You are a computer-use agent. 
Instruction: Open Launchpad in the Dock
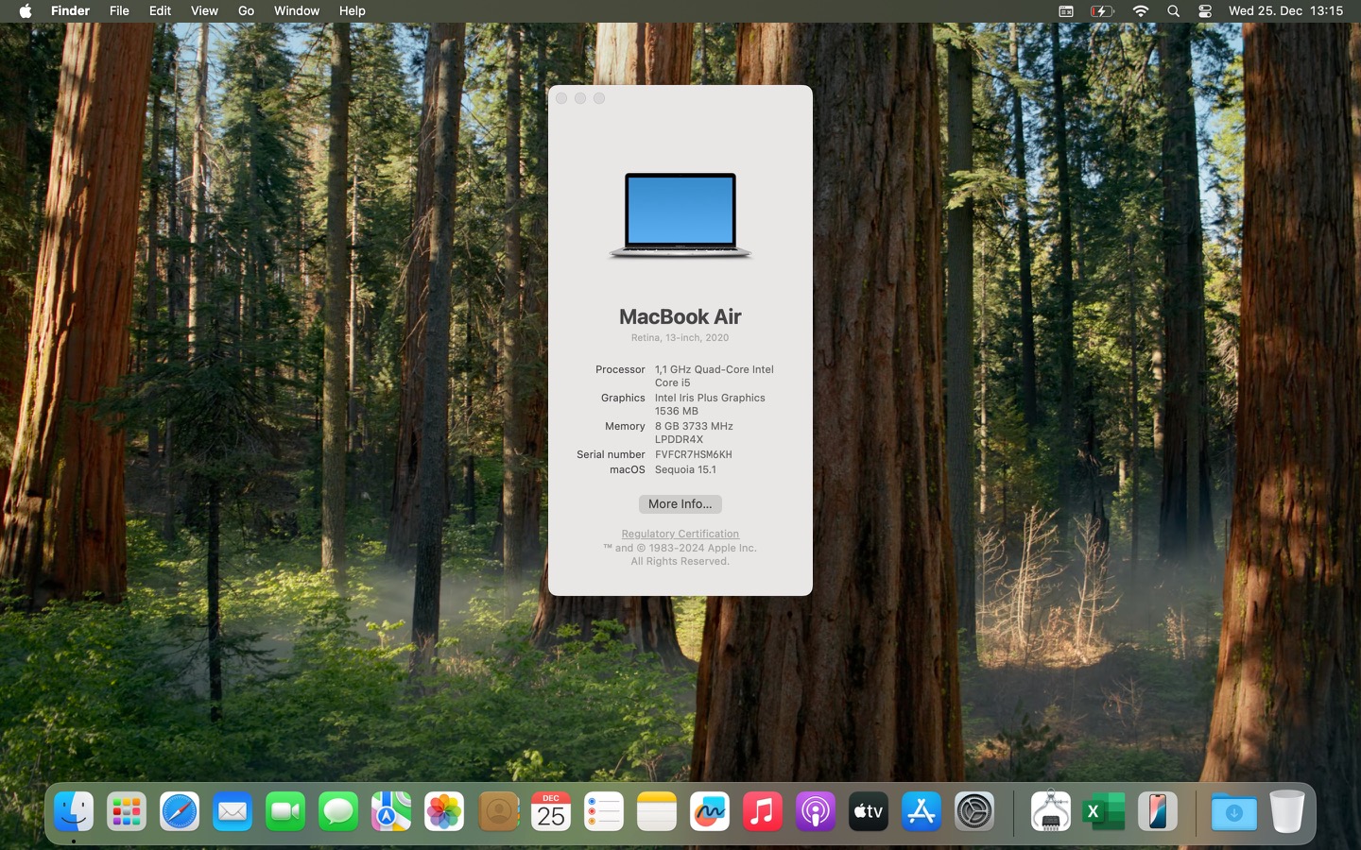(x=127, y=811)
